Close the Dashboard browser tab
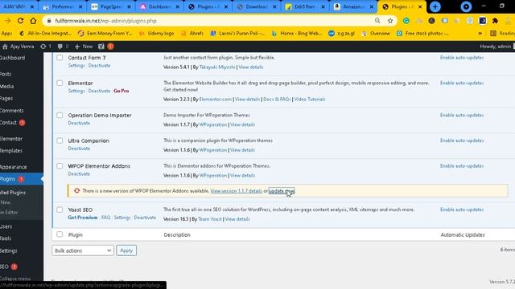Viewport: 515px width, 289px height. 178,6
